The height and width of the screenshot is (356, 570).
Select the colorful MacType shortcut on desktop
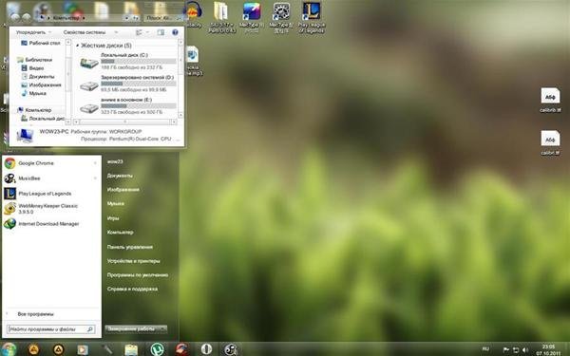[x=251, y=17]
